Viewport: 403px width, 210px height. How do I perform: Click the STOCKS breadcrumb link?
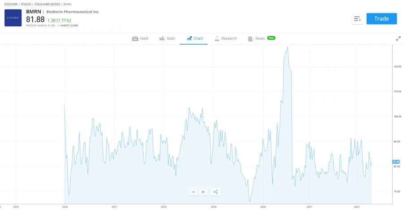(x=26, y=4)
